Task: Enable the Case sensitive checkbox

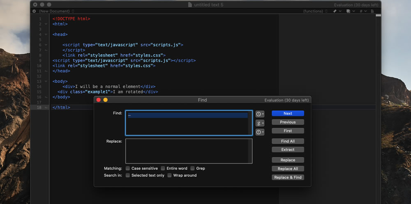Action: 128,168
